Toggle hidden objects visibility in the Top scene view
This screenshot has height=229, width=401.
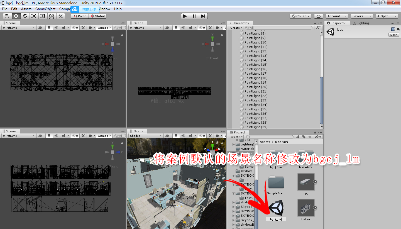coord(75,28)
